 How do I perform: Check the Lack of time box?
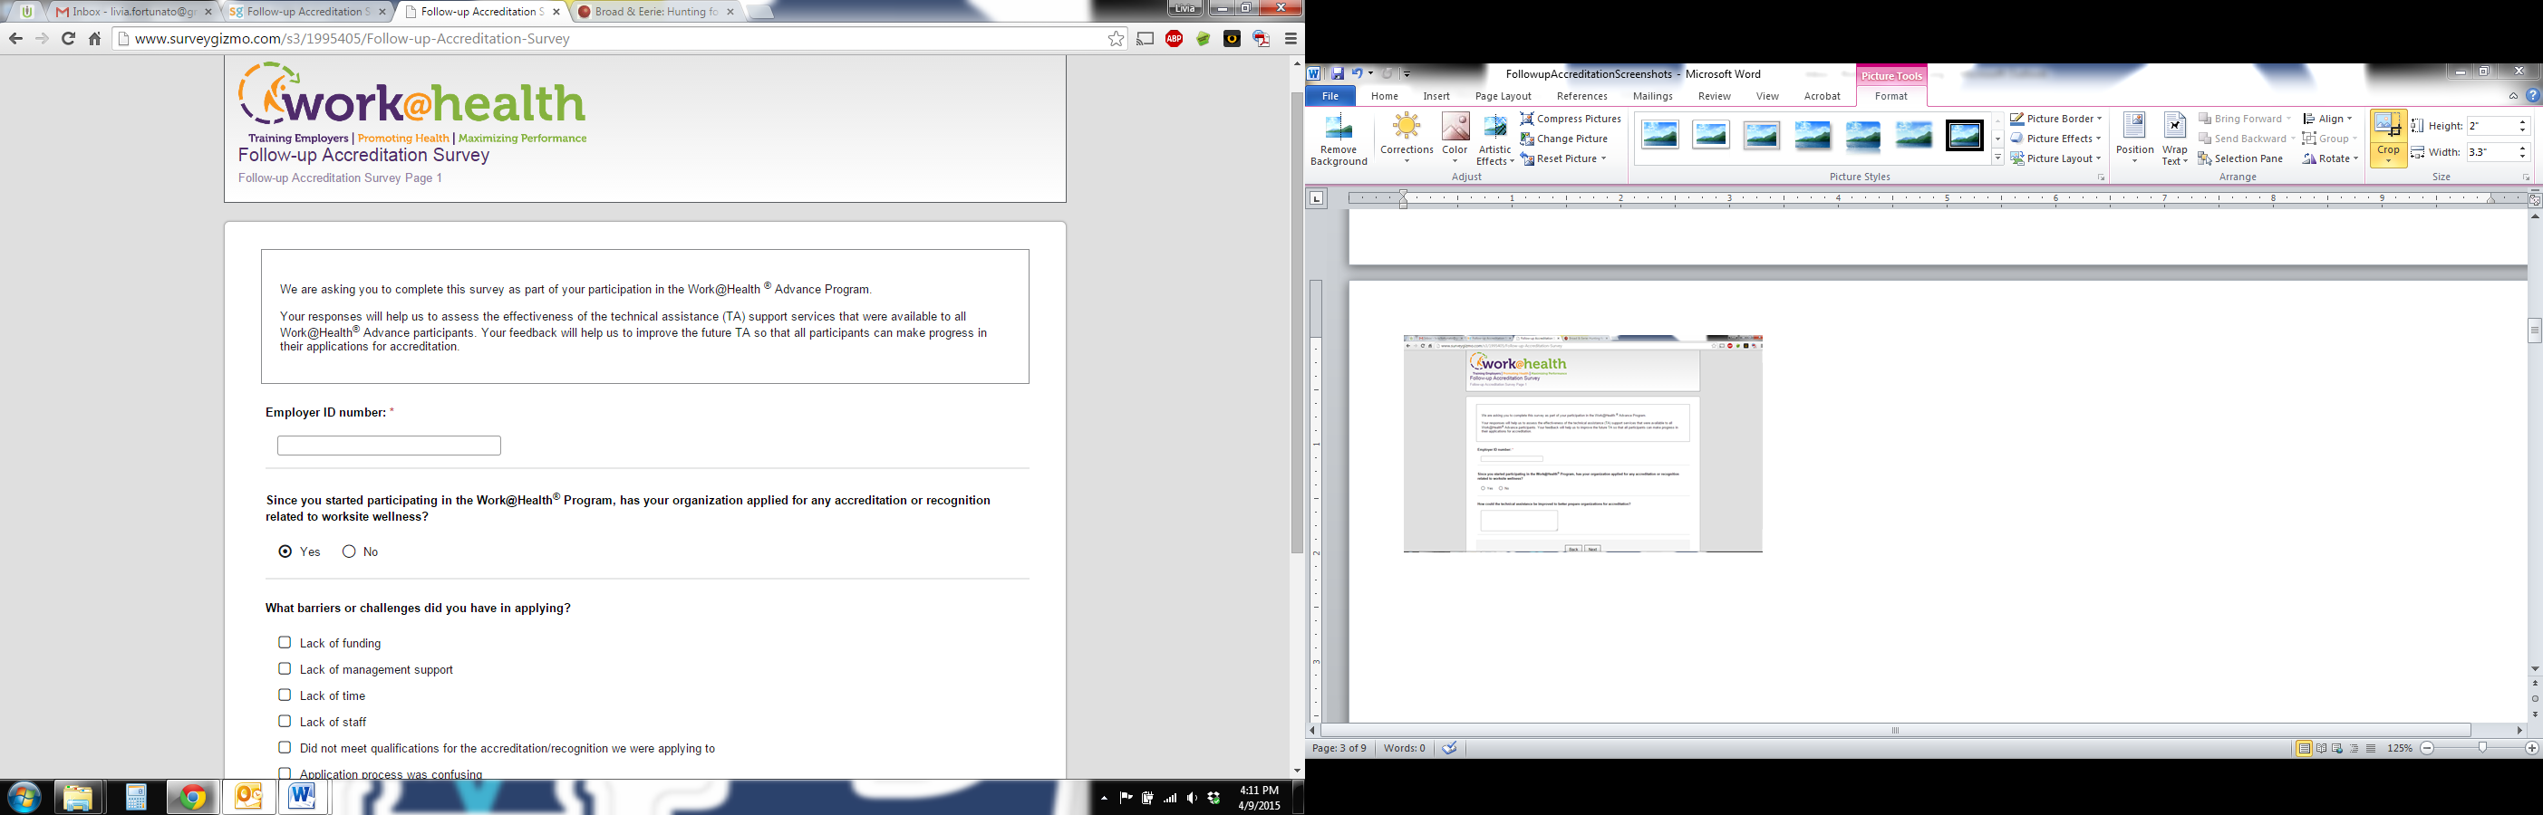click(x=285, y=695)
